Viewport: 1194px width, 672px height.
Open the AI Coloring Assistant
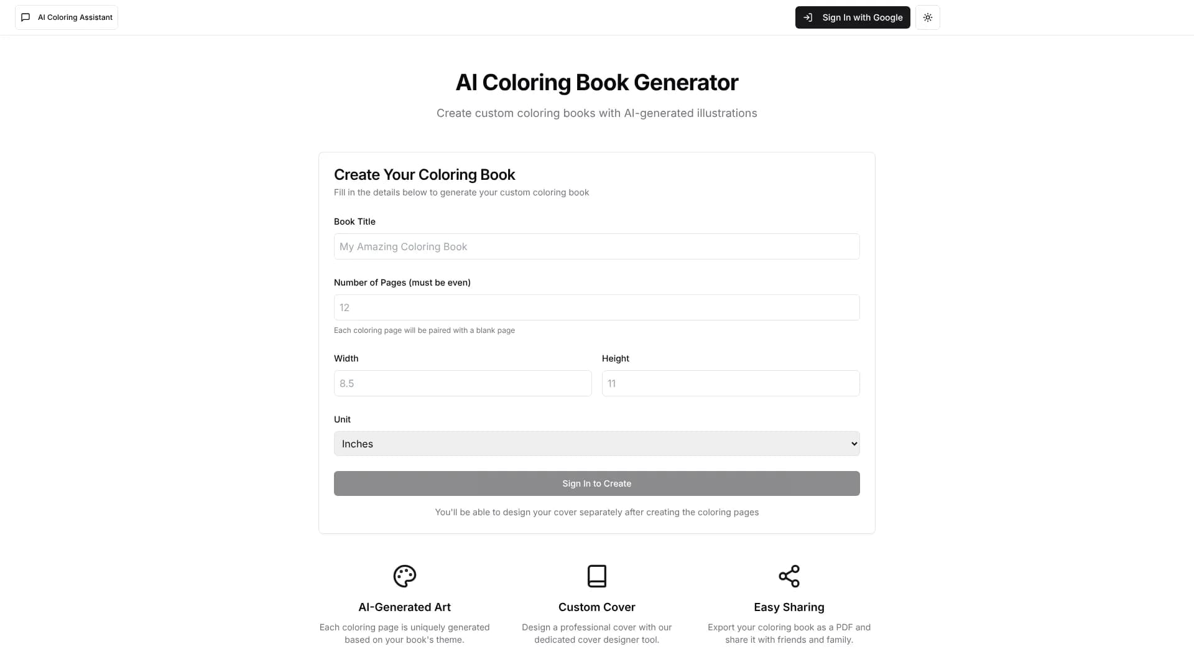(x=66, y=17)
